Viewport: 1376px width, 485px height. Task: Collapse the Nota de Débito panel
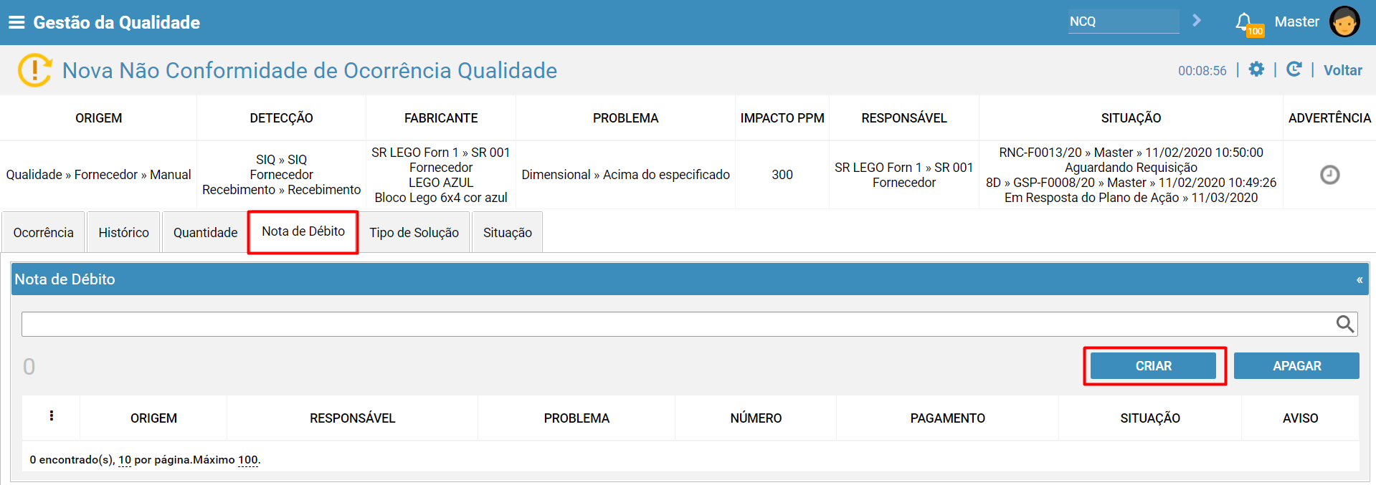click(x=1360, y=280)
